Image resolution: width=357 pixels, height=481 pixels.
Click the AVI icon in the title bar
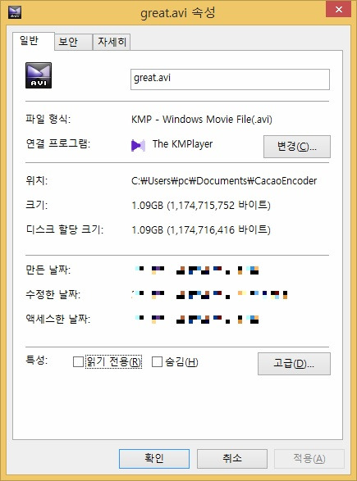click(15, 12)
